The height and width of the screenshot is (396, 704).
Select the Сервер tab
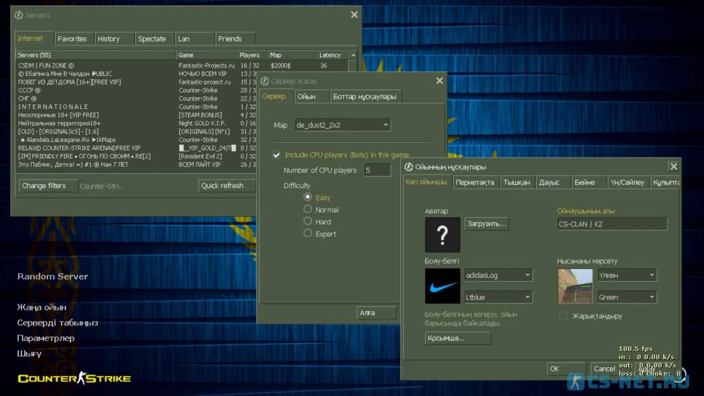click(276, 96)
